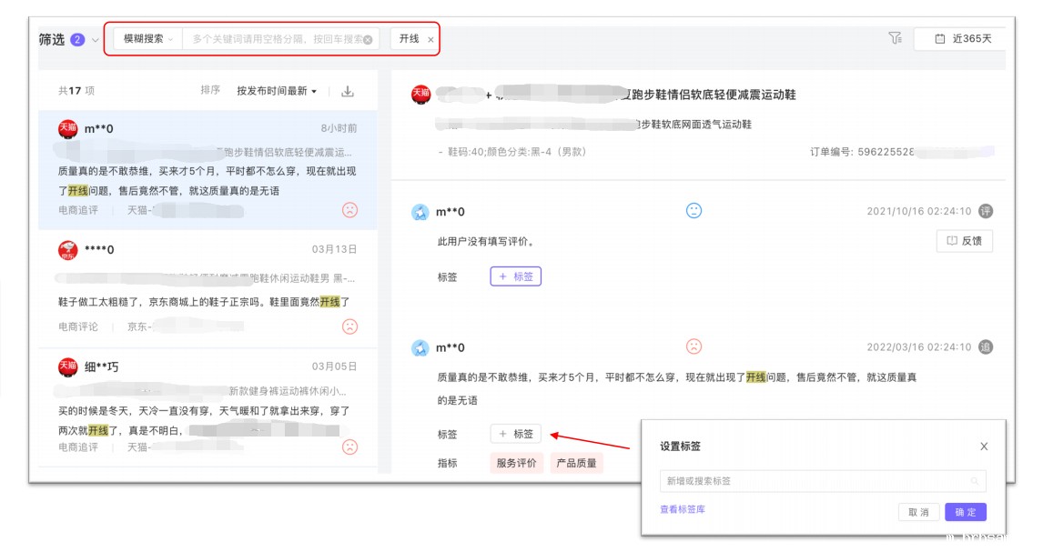Open the 查看标签库 link
Image resolution: width=1043 pixels, height=552 pixels.
tap(682, 509)
